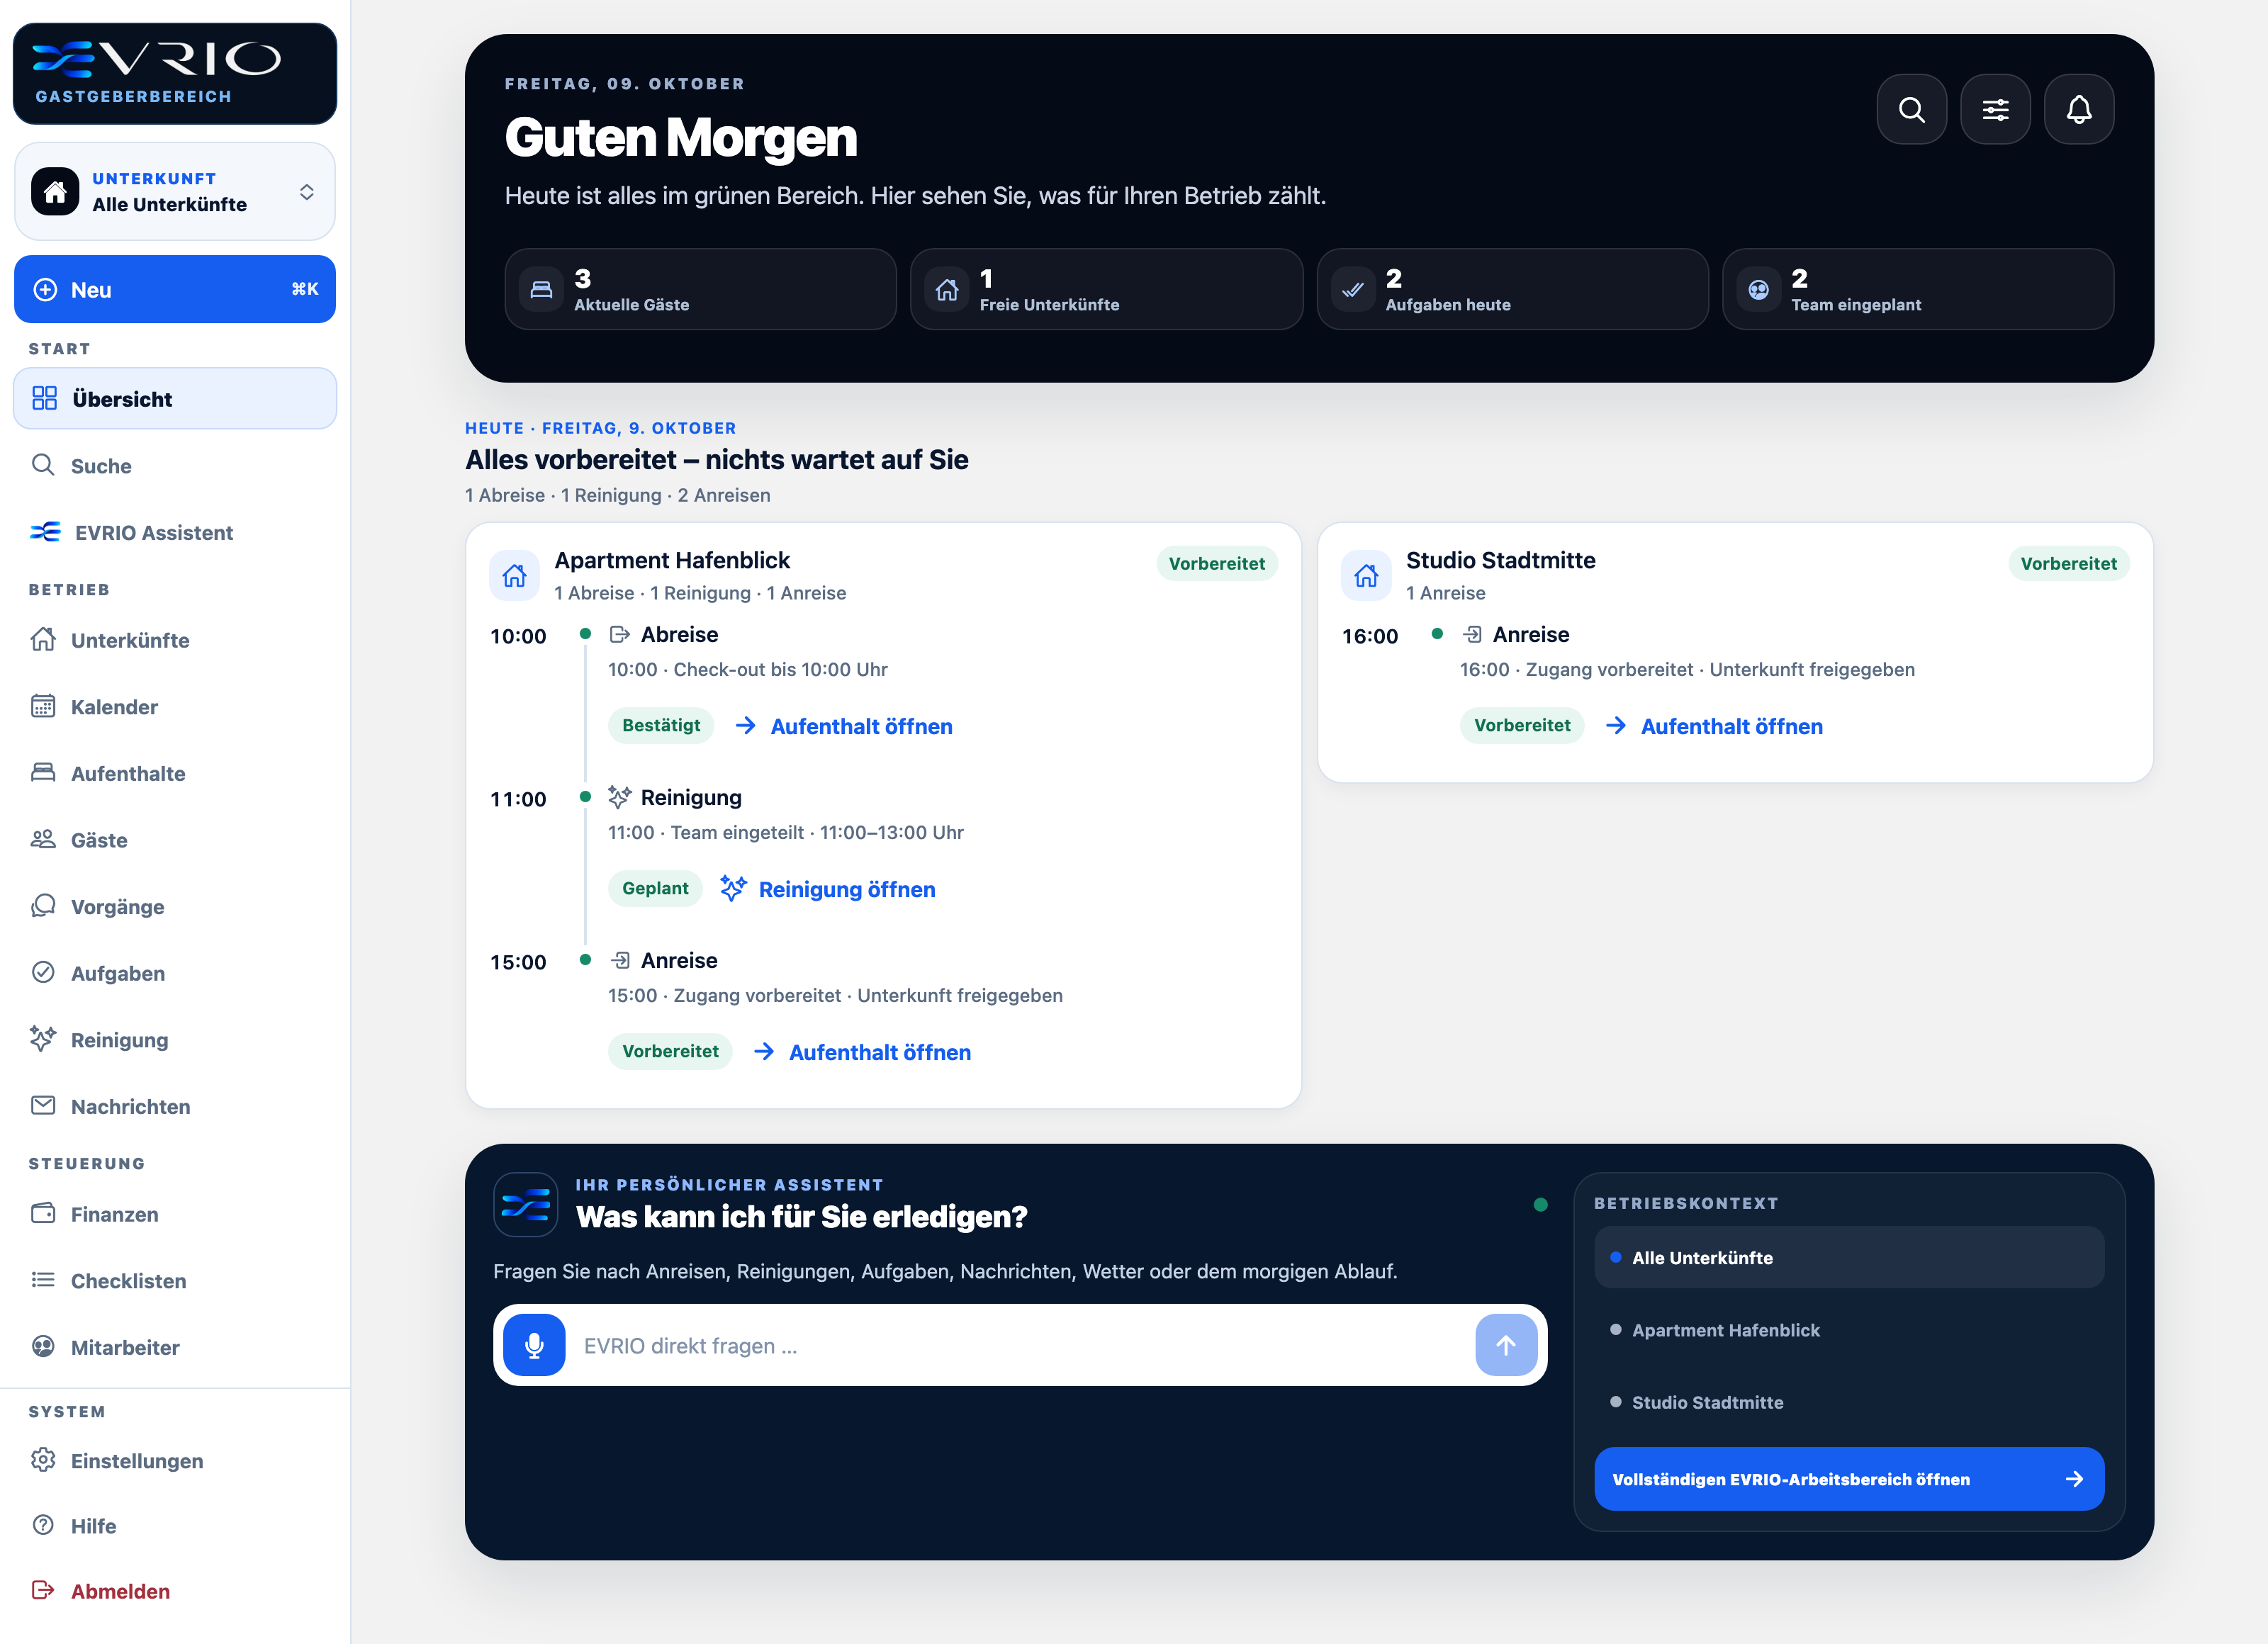Open Finanzen in sidebar
This screenshot has width=2268, height=1644.
175,1214
